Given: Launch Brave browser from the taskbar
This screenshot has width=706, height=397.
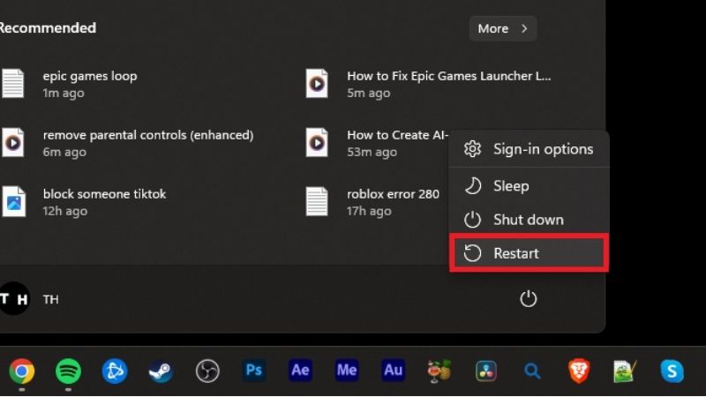Looking at the screenshot, I should coord(579,371).
